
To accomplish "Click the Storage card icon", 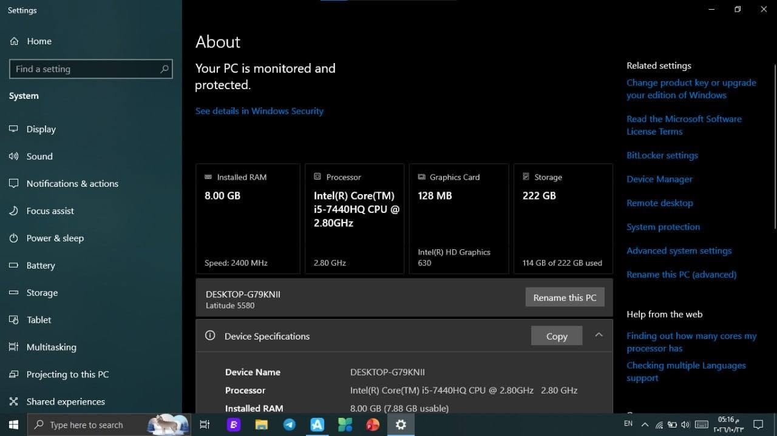I will click(x=526, y=176).
